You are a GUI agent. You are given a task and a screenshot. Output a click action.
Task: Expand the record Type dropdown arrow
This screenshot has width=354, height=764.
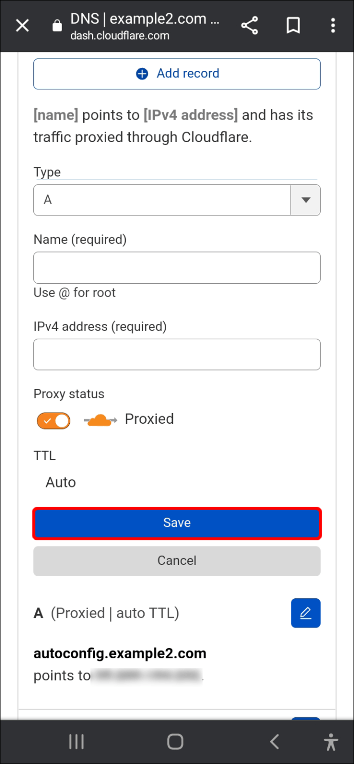306,200
